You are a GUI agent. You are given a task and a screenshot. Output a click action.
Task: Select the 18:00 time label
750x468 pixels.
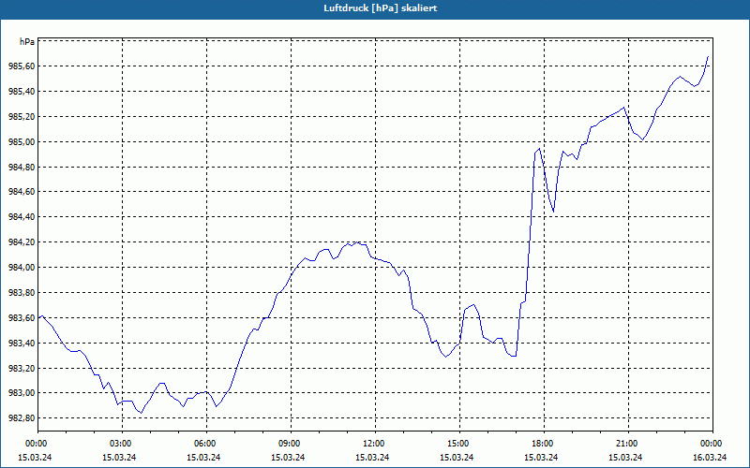pyautogui.click(x=544, y=444)
